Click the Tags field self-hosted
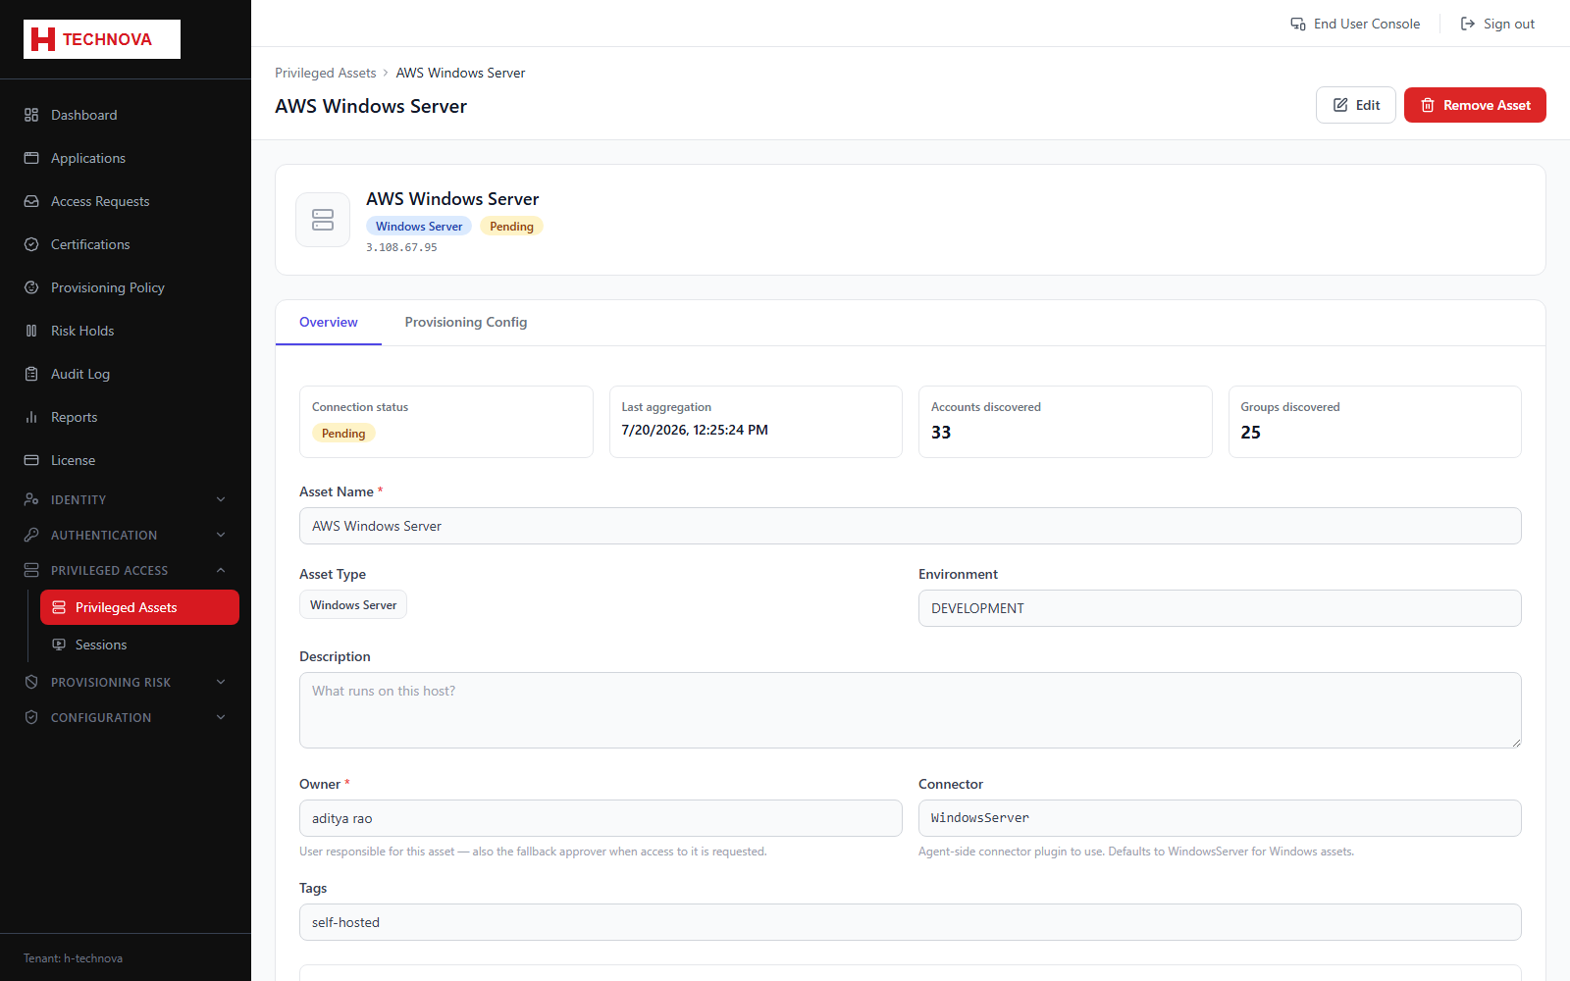Screen dimensions: 1570x981 [x=911, y=922]
